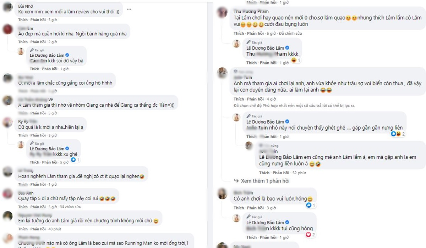This screenshot has width=426, height=248.
Task: Toggle Thích on Thu Hương Pham's comment
Action: click(239, 33)
